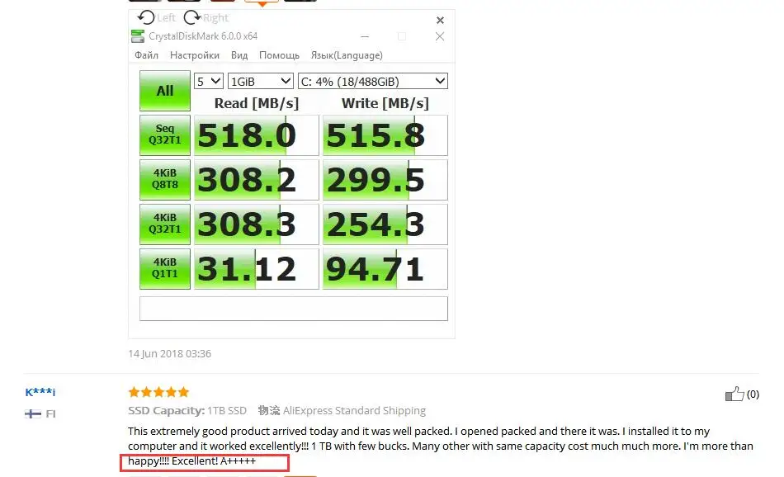Click the CrystalDiskMark app icon
This screenshot has width=784, height=477.
(138, 36)
